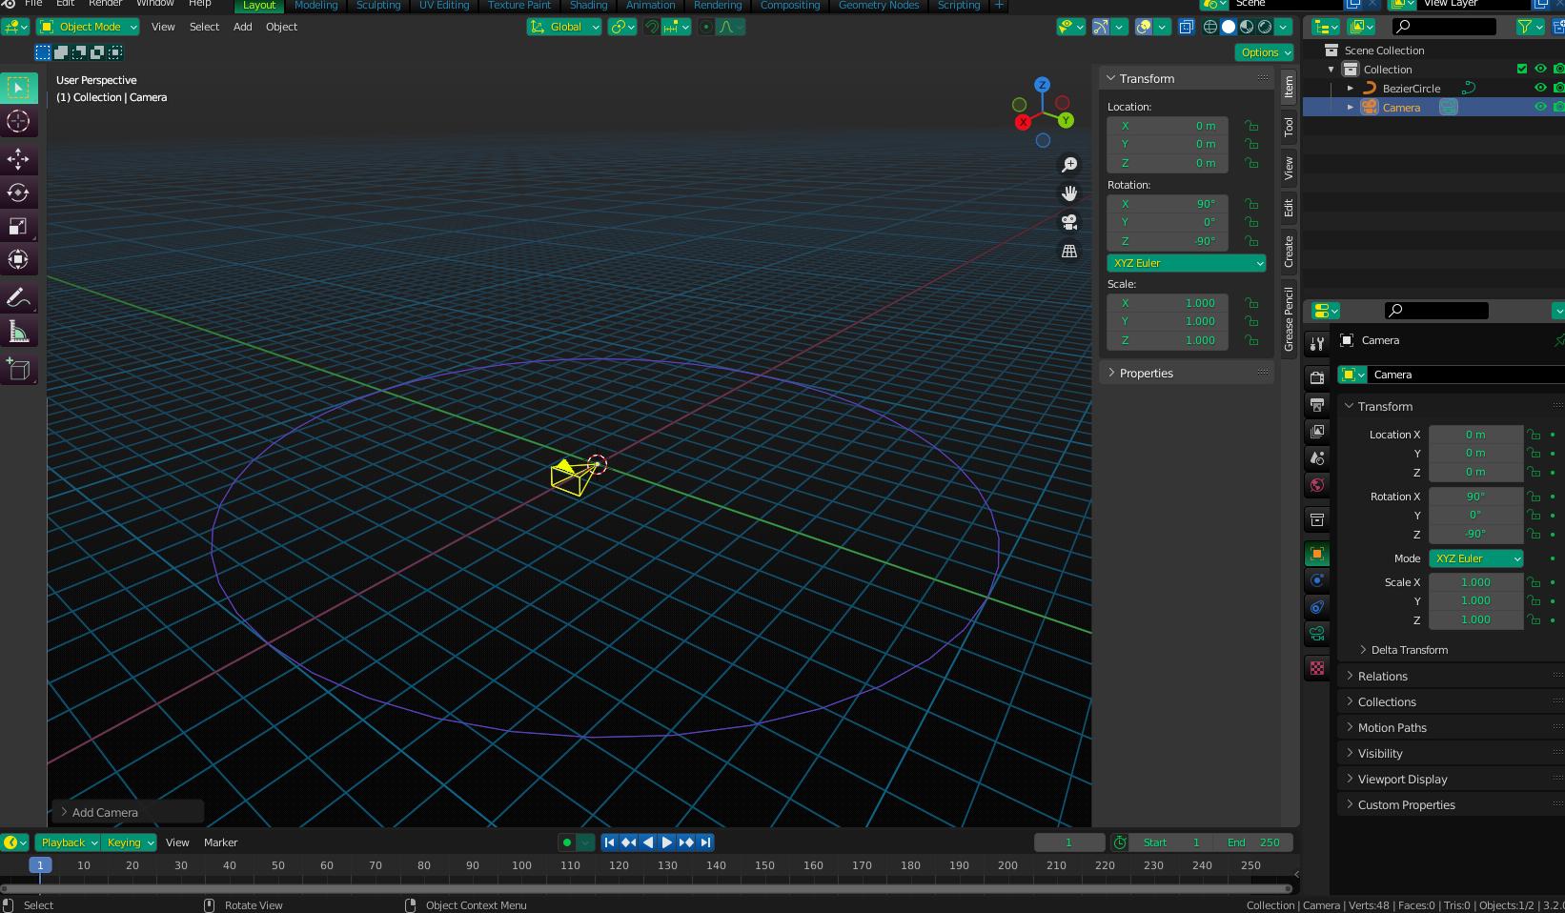Open the Playback dropdown in the timeline
This screenshot has height=913, width=1565.
pos(69,842)
